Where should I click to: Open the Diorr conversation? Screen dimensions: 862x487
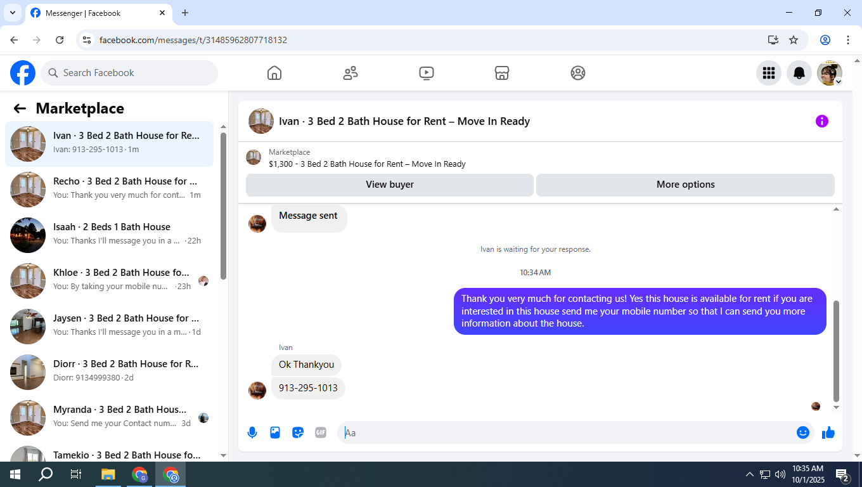[x=110, y=372]
